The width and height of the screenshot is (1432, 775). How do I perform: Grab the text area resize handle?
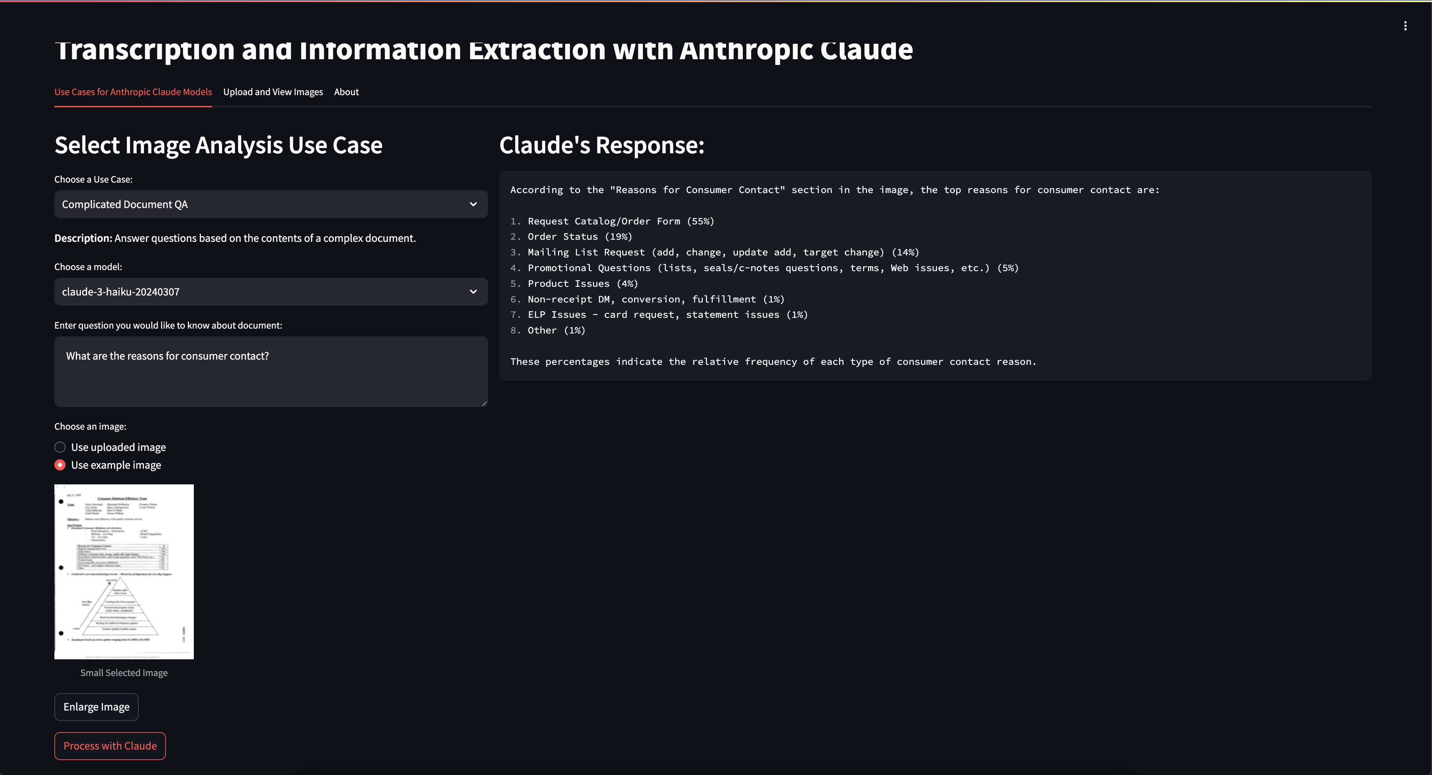click(484, 403)
